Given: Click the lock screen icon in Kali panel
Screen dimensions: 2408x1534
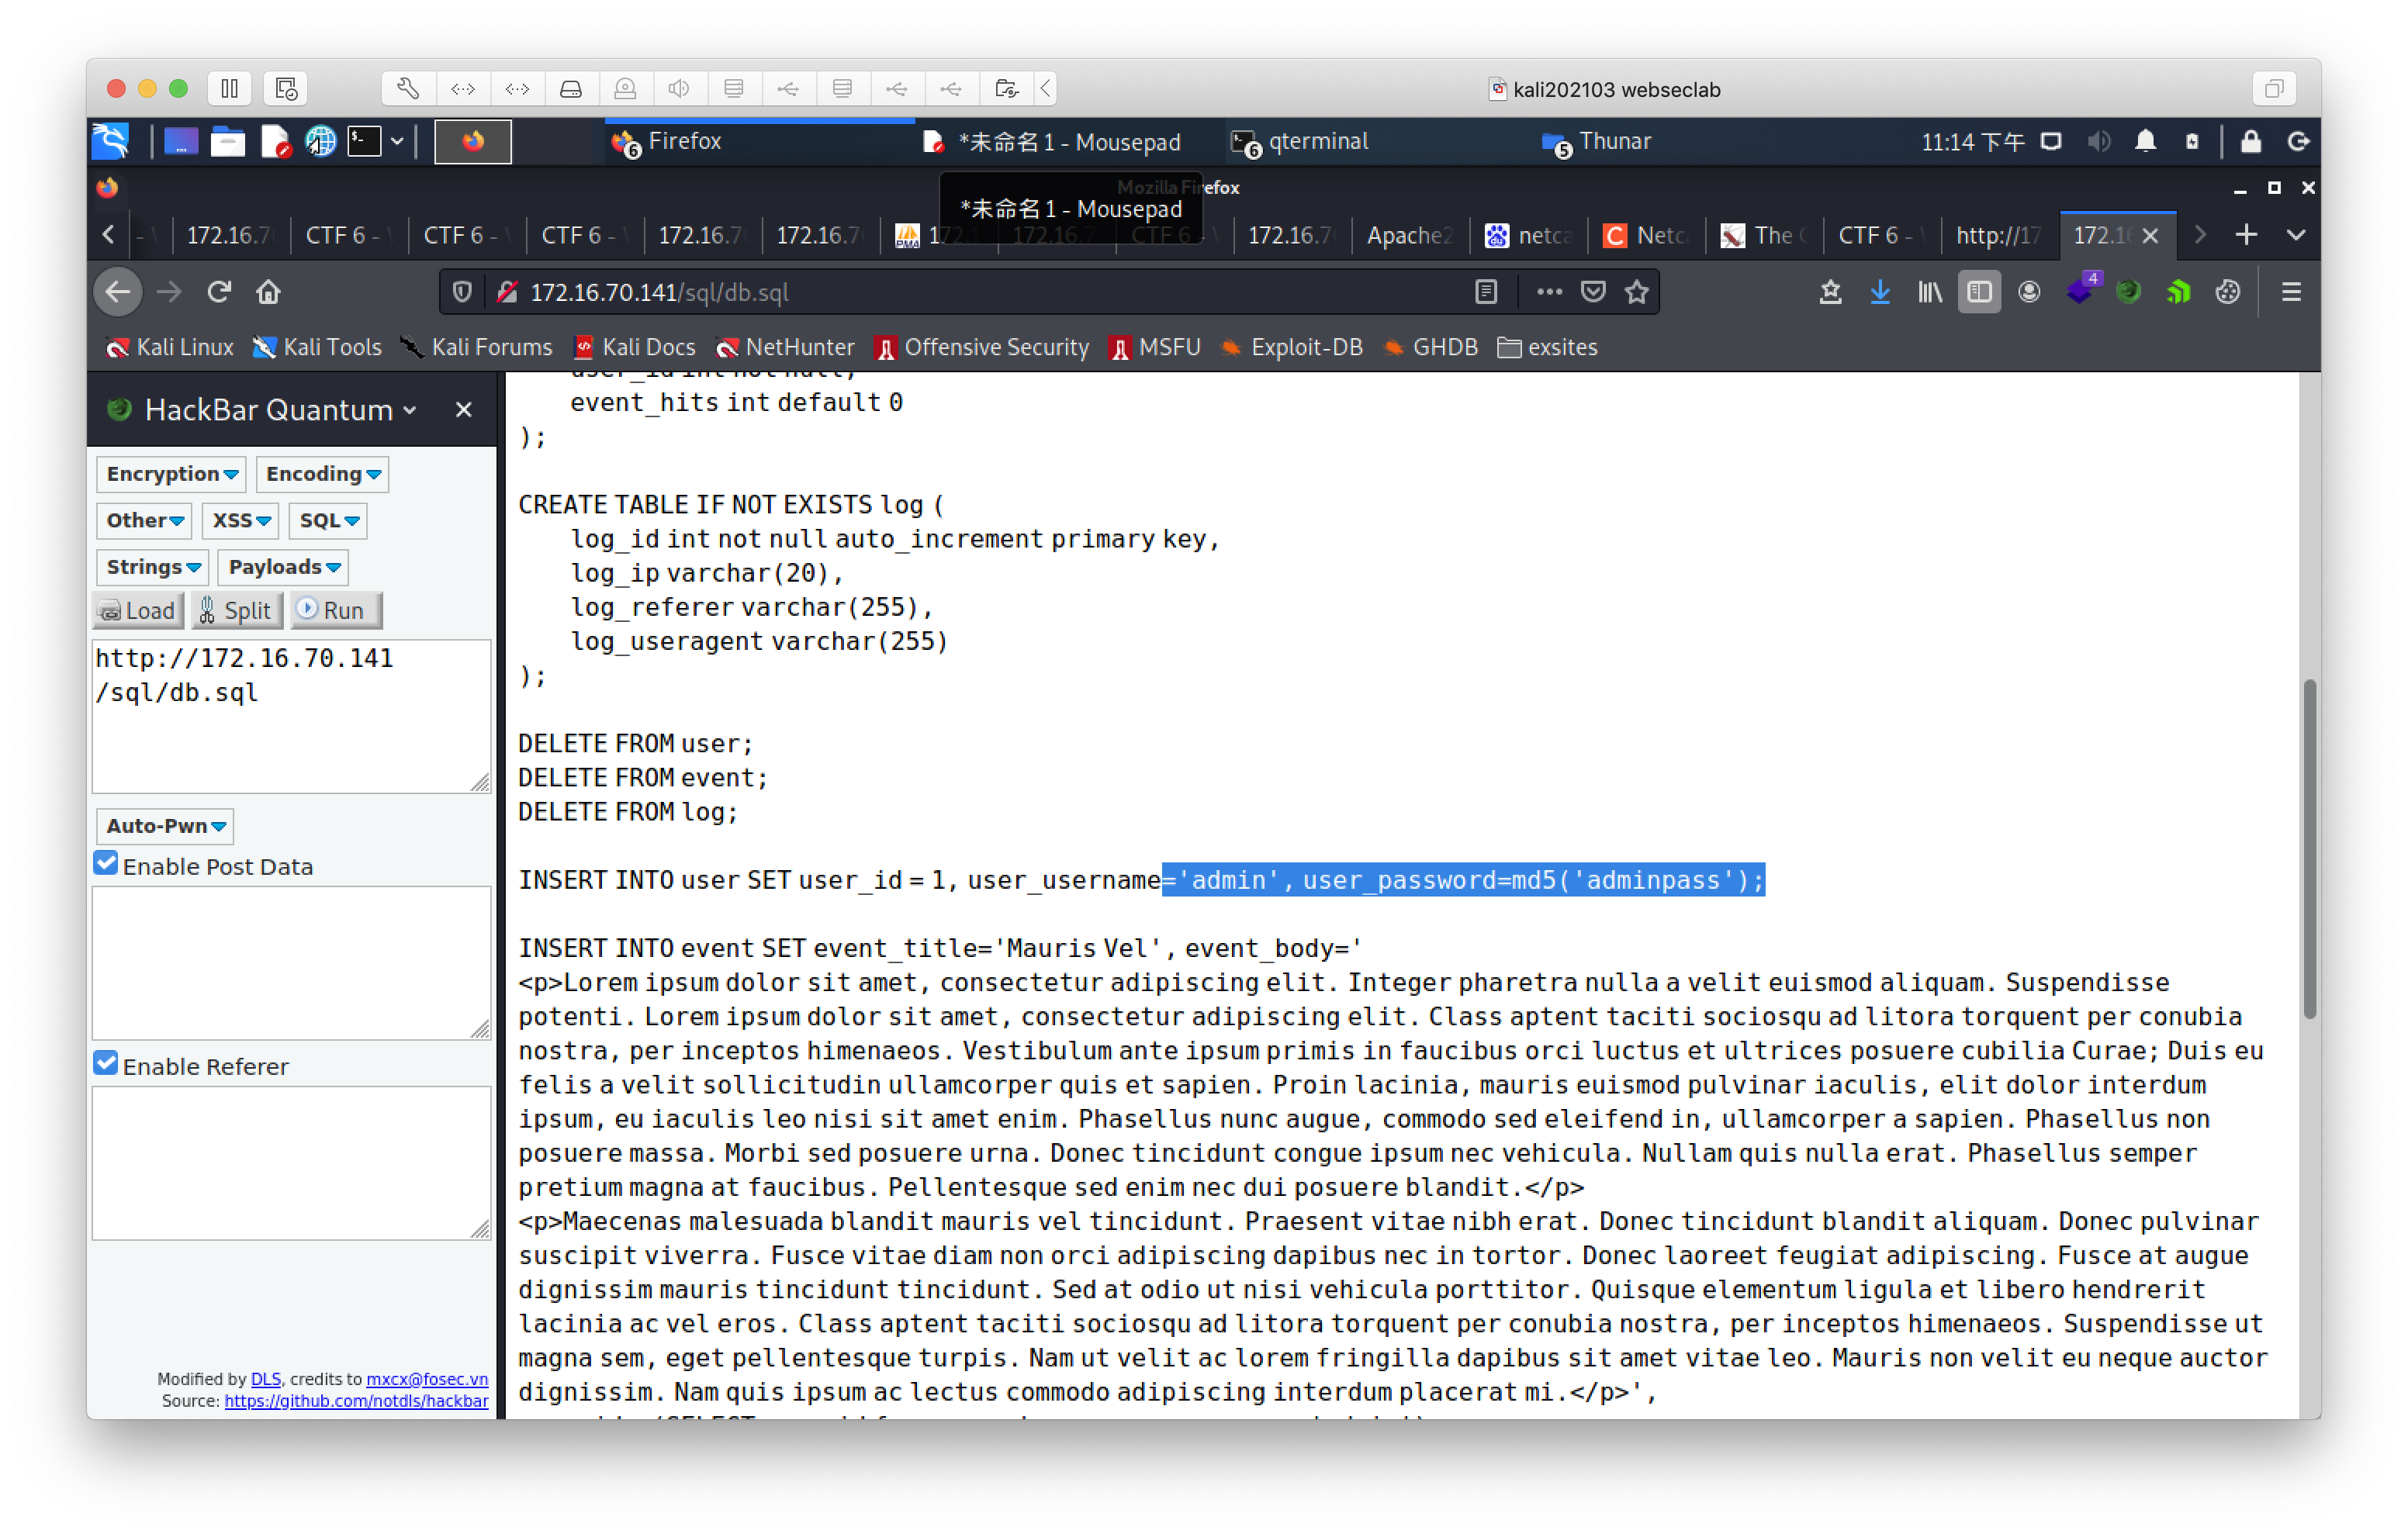Looking at the screenshot, I should tap(2250, 142).
